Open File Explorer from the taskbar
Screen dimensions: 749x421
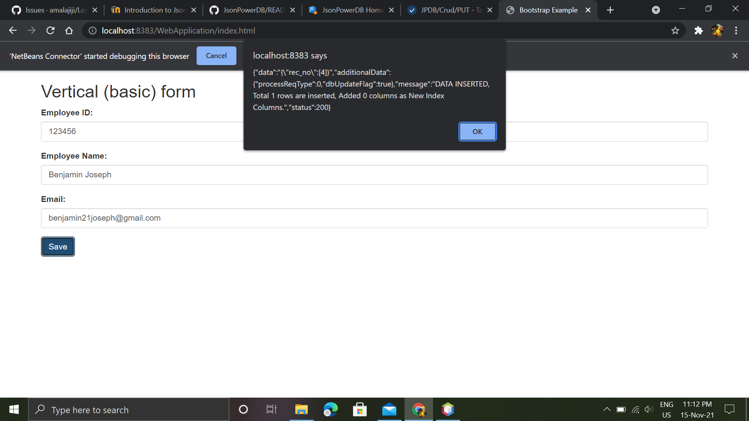click(301, 409)
